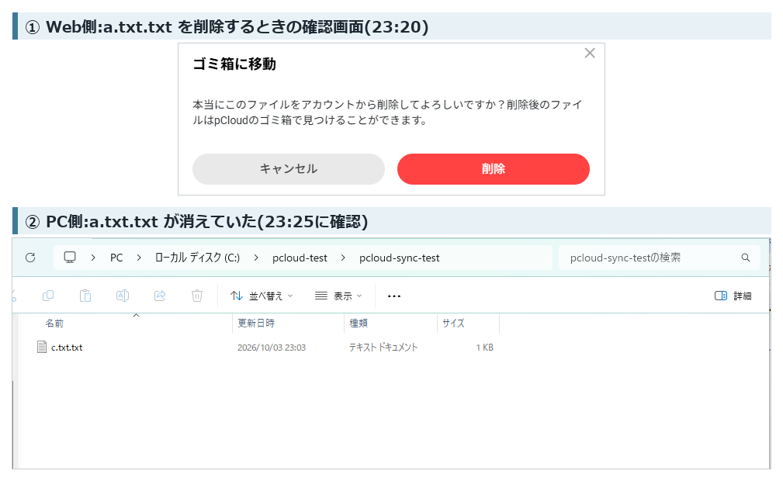Viewport: 783px width, 481px height.
Task: Select ローカル ディスク (C:) breadcrumb
Action: point(197,258)
